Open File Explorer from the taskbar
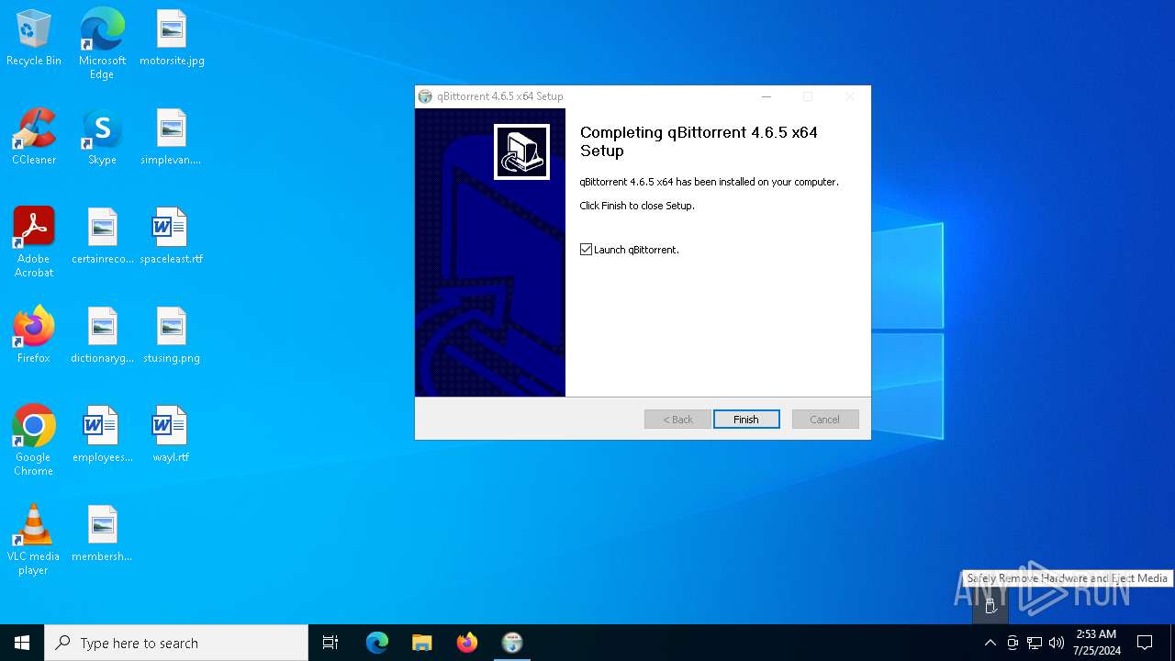This screenshot has height=661, width=1175. (421, 643)
